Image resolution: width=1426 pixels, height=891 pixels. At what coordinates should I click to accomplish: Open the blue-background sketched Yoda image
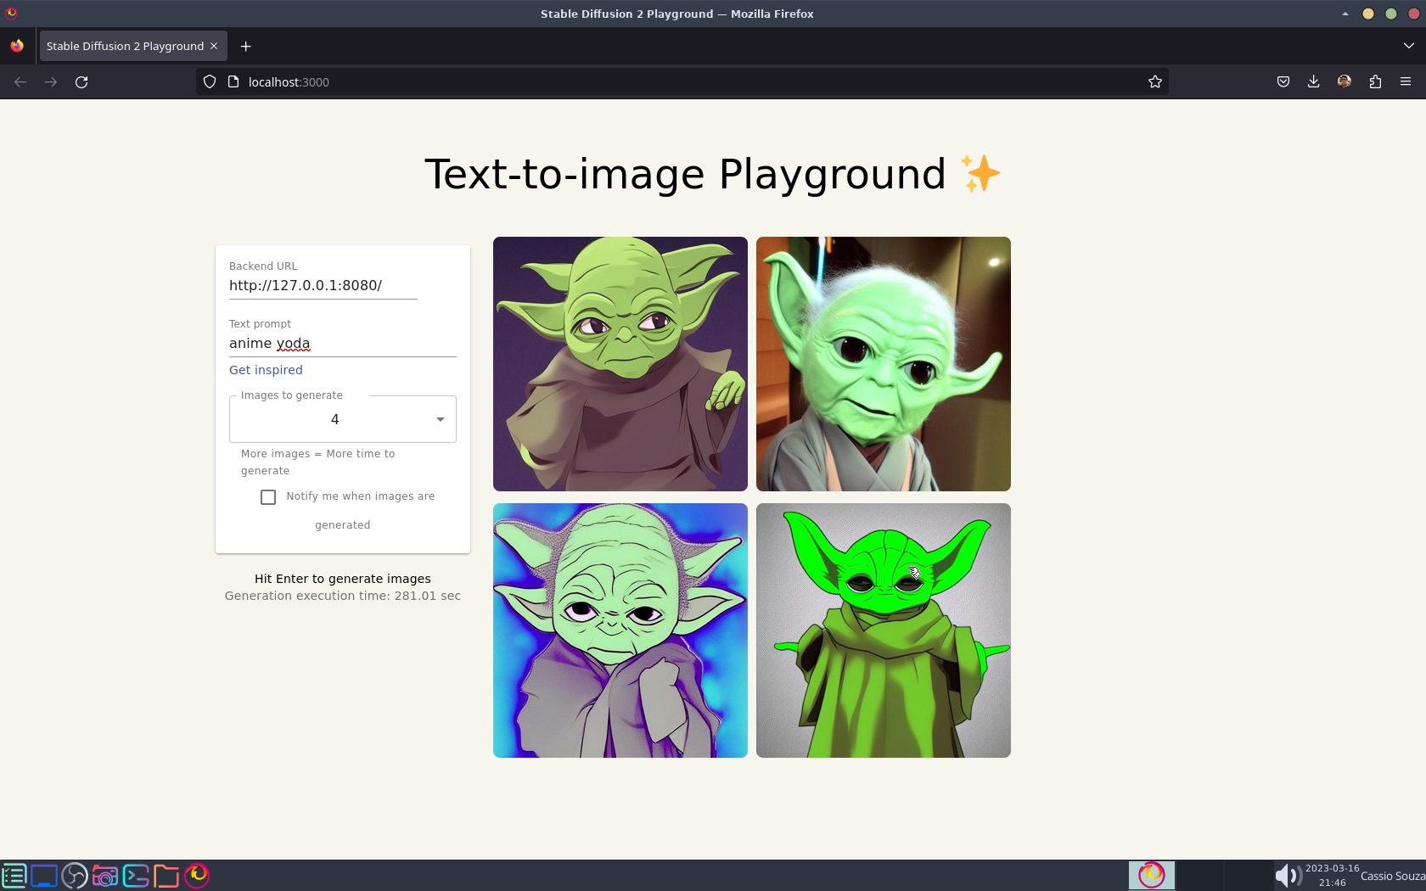click(620, 630)
